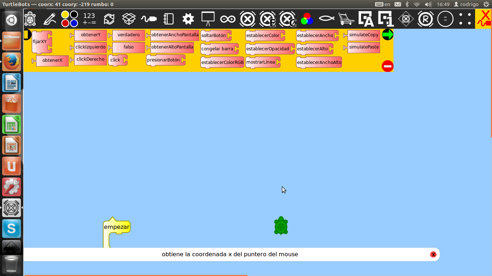Open the pen palette
The width and height of the screenshot is (492, 276).
pyautogui.click(x=49, y=19)
